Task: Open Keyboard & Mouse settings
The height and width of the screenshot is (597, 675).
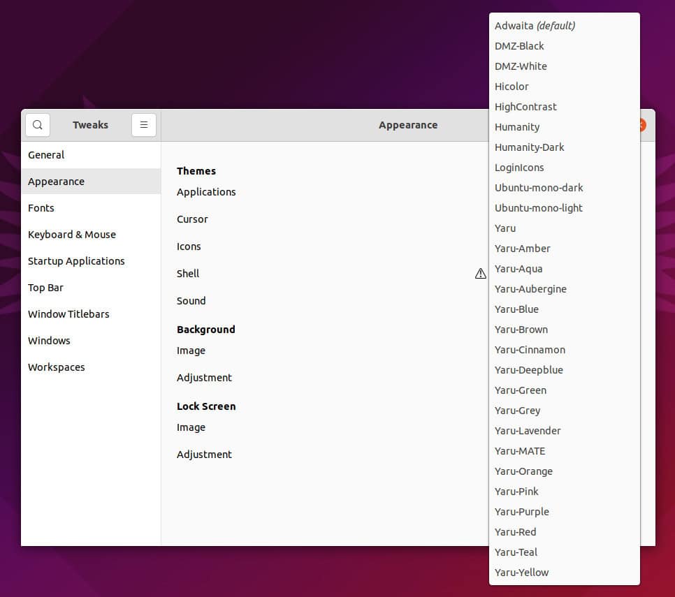Action: tap(91, 235)
